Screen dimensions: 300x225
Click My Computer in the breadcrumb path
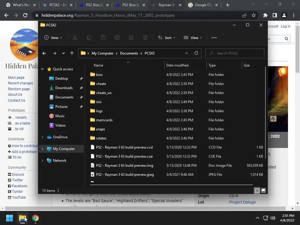102,53
